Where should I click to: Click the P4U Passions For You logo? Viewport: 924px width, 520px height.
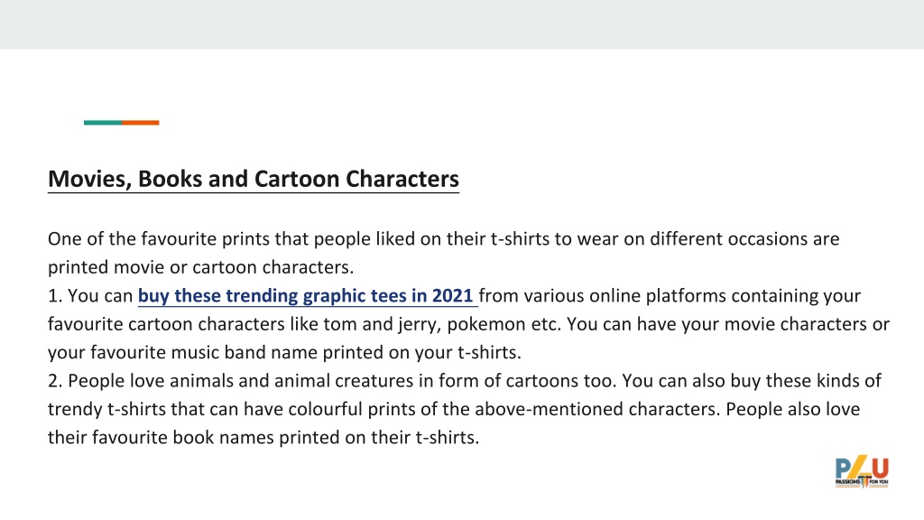pos(862,471)
